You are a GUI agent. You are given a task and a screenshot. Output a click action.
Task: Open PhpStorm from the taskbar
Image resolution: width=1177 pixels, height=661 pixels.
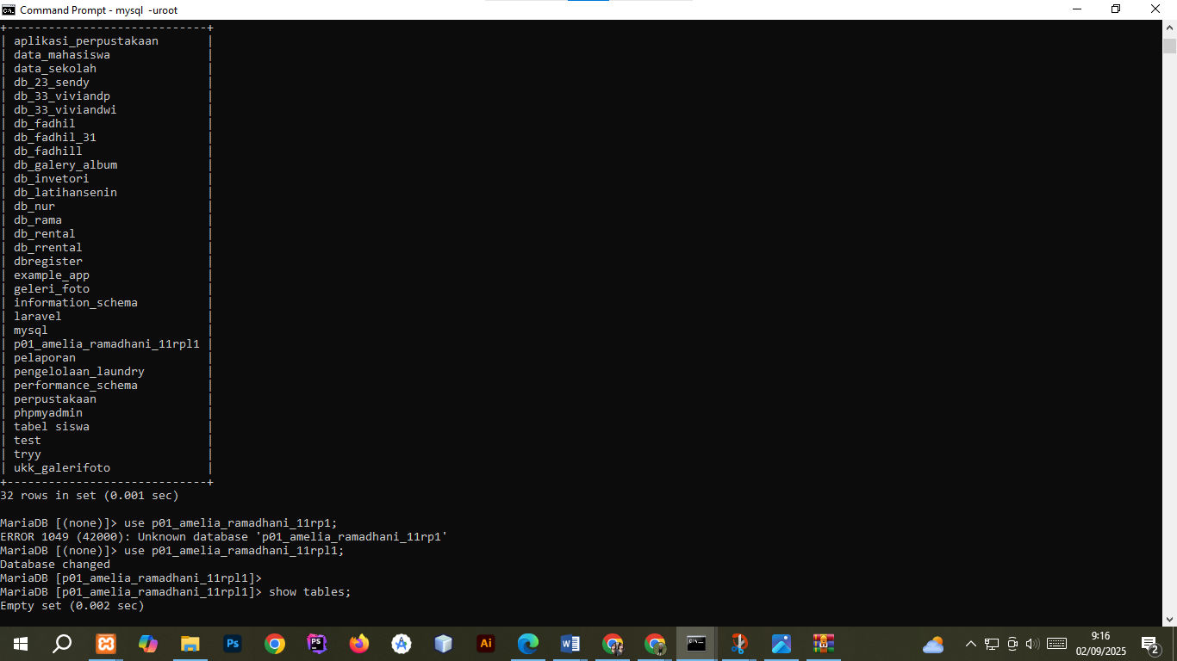coord(317,644)
